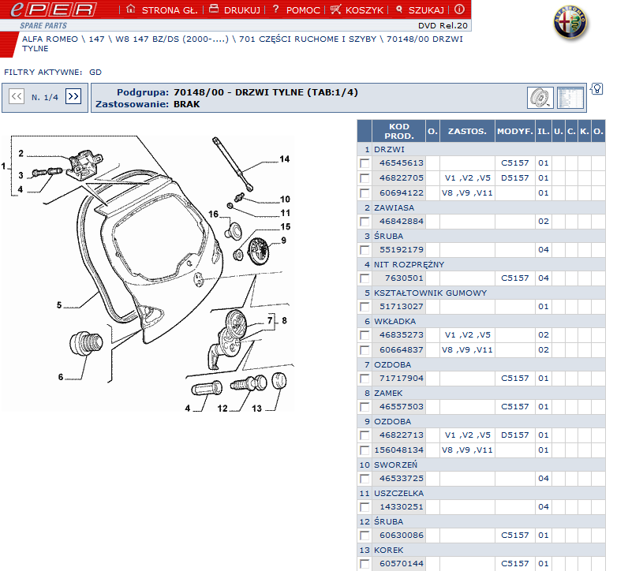Open the STRONA GŁ. home menu
This screenshot has height=571, width=643.
coord(156,10)
